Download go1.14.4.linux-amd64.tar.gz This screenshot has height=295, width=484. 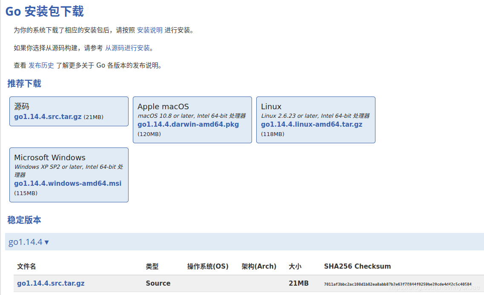click(312, 125)
